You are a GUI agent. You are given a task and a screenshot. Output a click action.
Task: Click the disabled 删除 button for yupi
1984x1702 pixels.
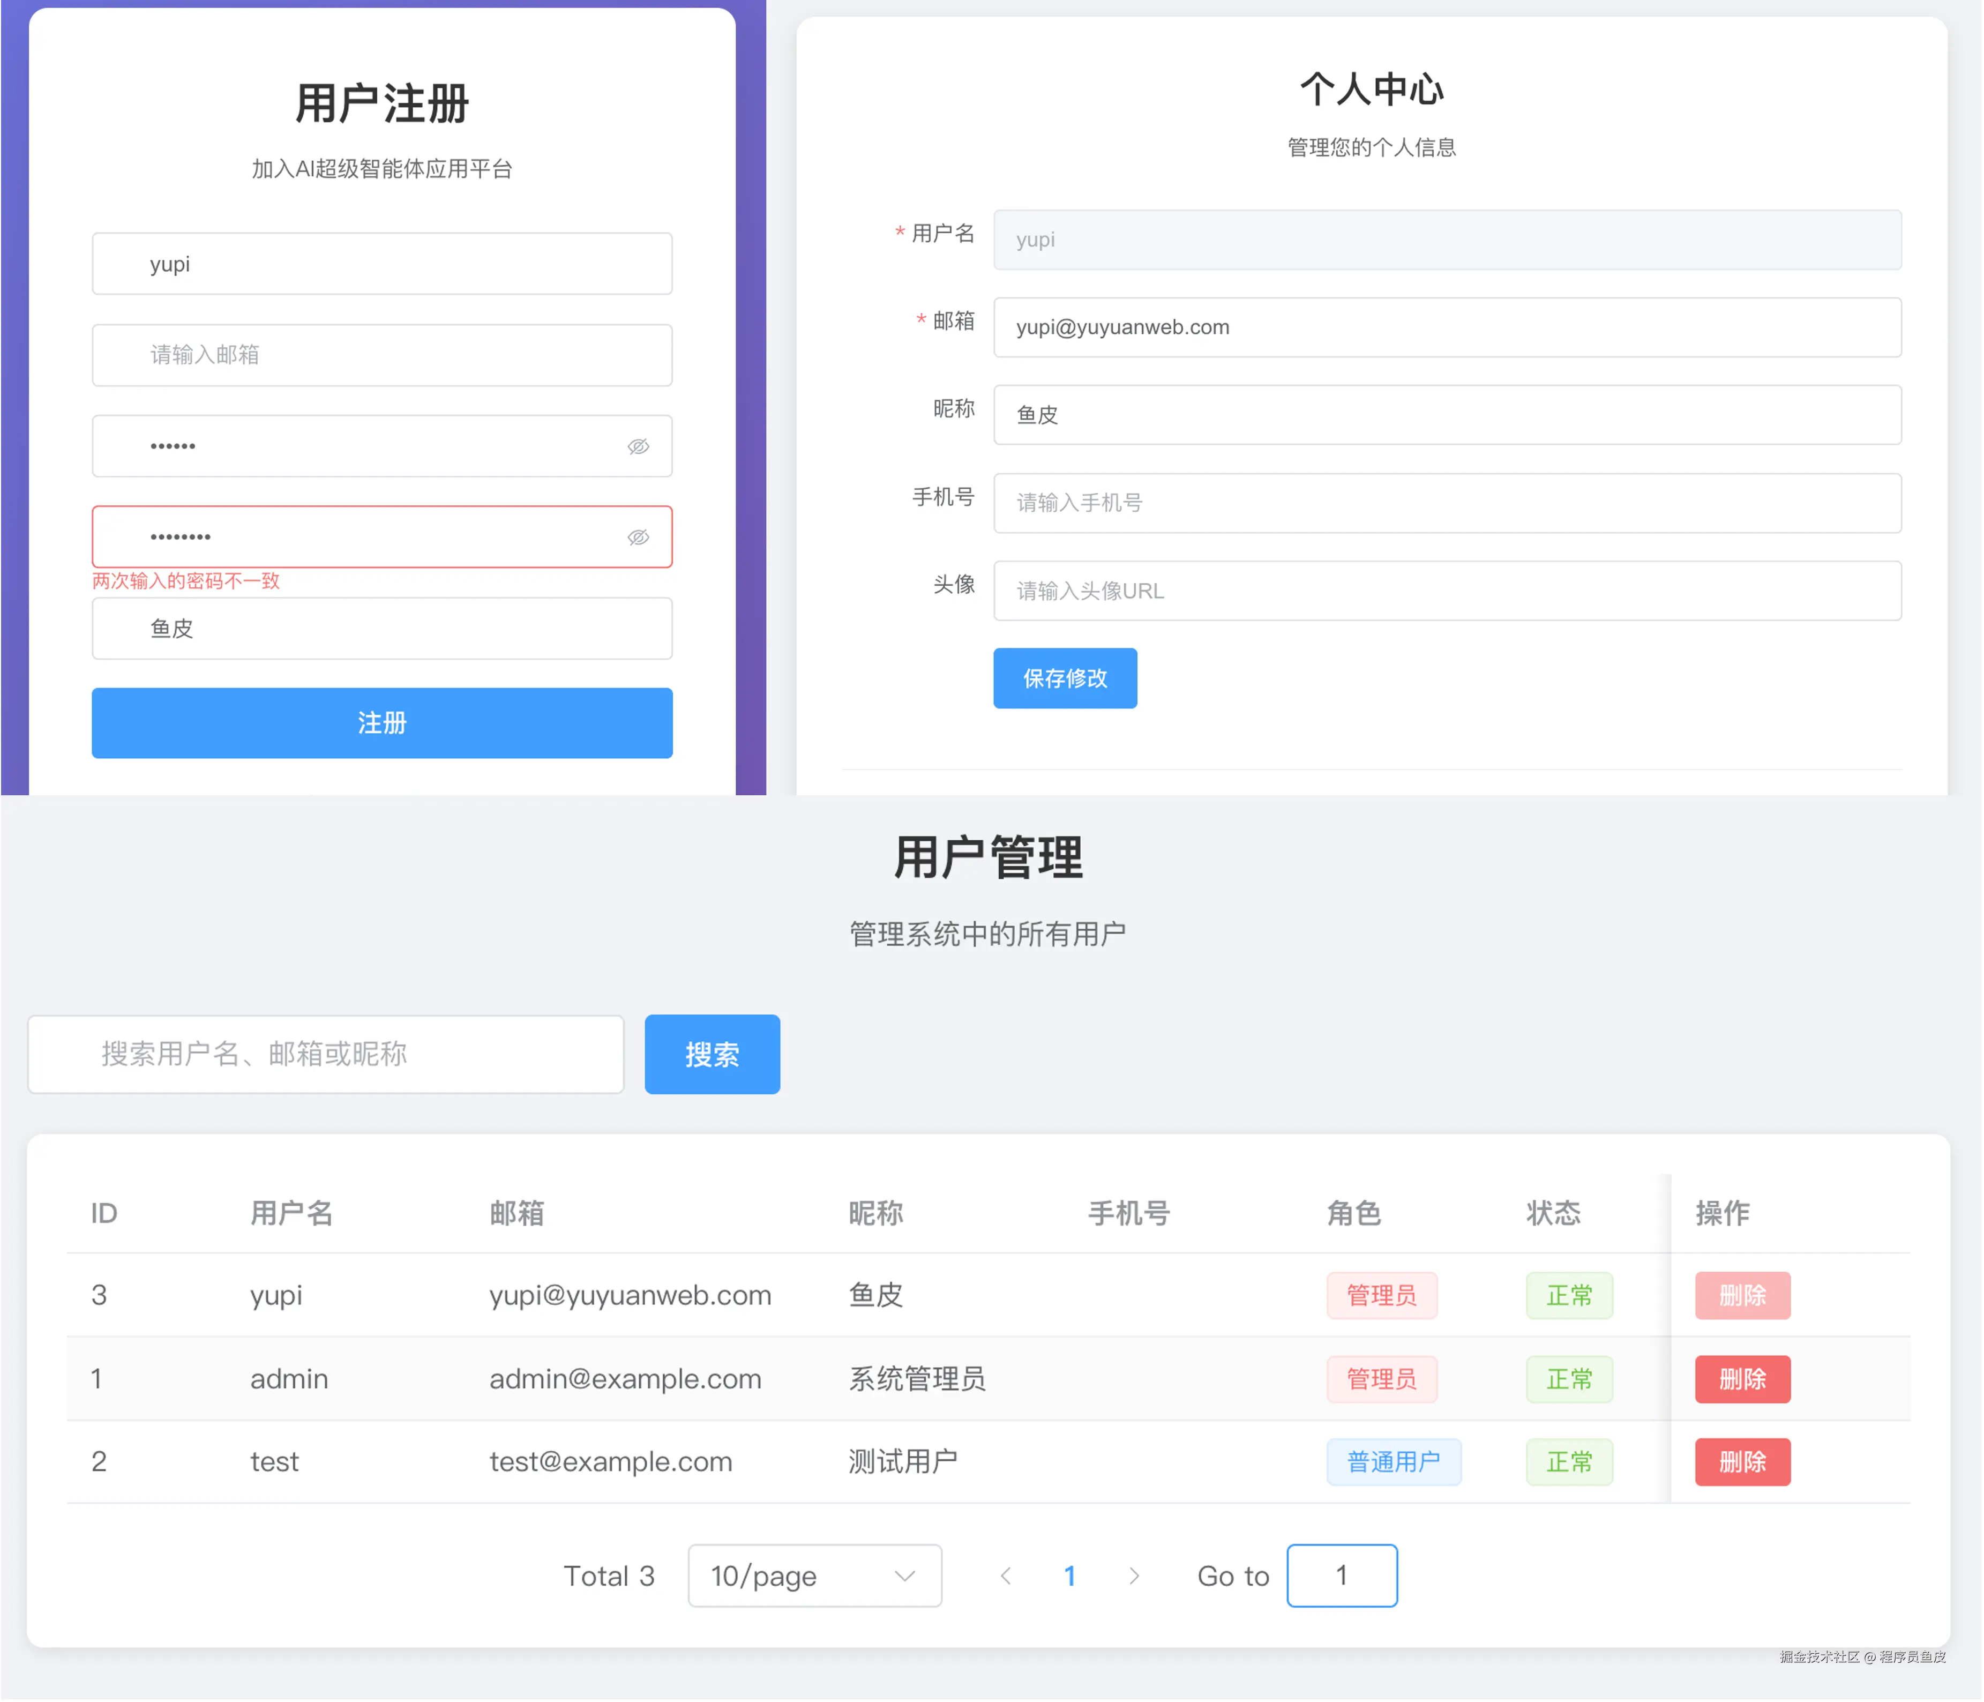click(1742, 1296)
